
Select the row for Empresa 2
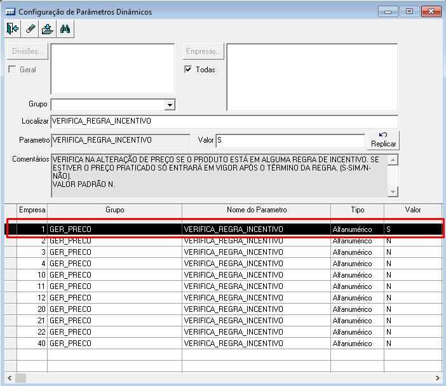(223, 241)
